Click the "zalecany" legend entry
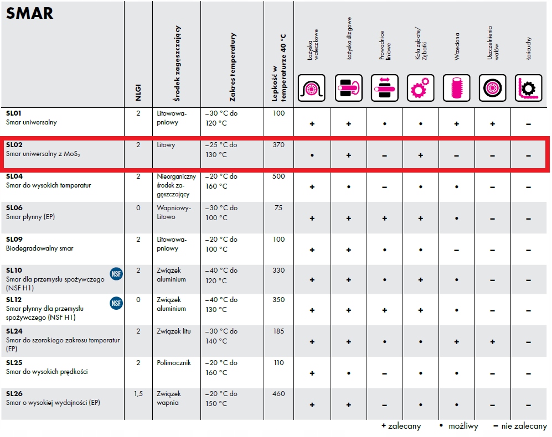 [401, 426]
